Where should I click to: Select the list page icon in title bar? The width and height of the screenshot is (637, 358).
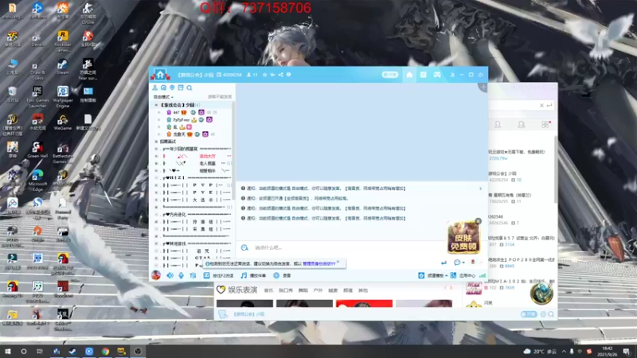click(424, 75)
